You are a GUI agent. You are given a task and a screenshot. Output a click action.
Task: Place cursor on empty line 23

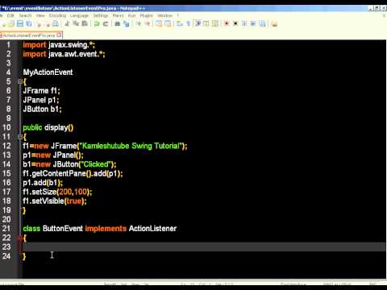[204, 247]
